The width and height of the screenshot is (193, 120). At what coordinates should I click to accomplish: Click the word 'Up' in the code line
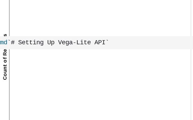[51, 43]
